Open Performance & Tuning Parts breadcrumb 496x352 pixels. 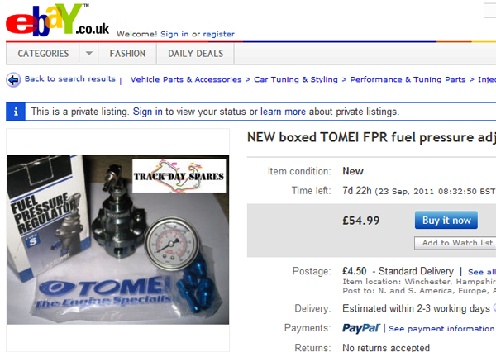click(x=408, y=80)
